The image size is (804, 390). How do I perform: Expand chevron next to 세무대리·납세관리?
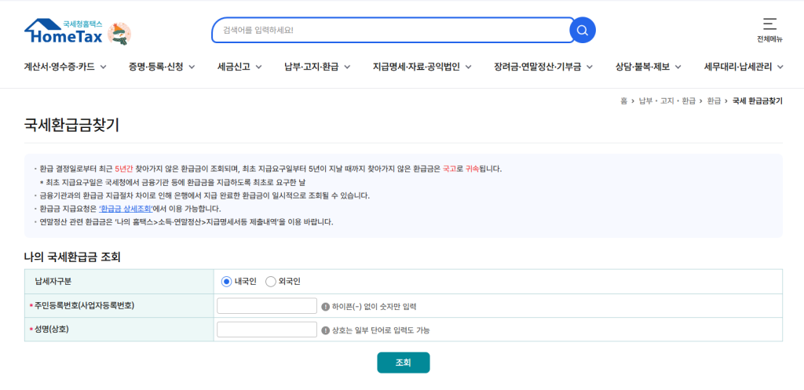[x=780, y=67]
